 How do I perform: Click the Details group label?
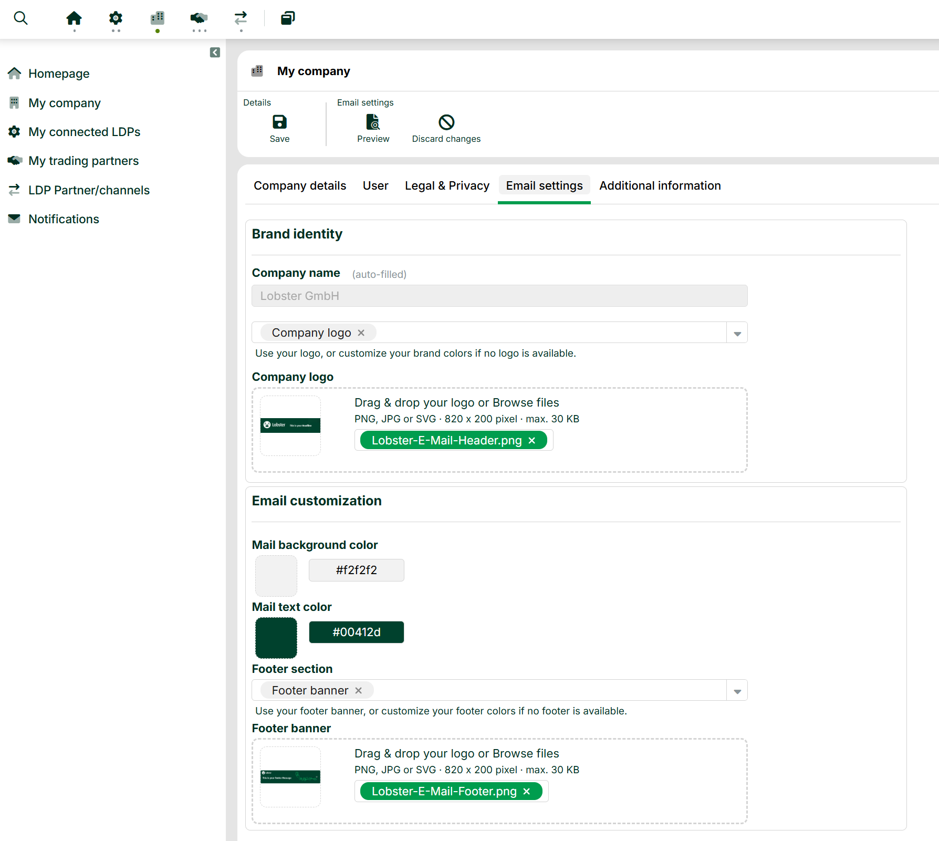coord(257,102)
